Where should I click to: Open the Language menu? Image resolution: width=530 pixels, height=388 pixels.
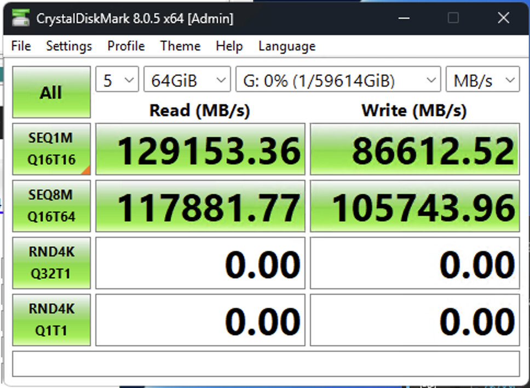[287, 46]
